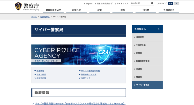Jump to 広報・統計 section anchor
Image resolution: width=194 pixels, height=105 pixels.
tap(41, 74)
